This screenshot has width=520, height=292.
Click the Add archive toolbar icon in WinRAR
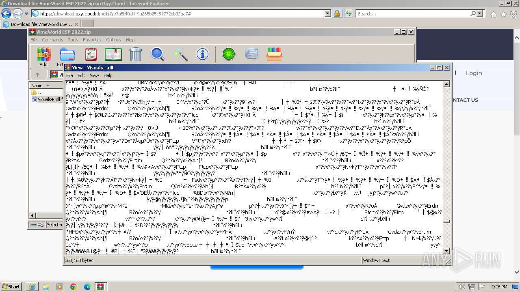pyautogui.click(x=43, y=54)
